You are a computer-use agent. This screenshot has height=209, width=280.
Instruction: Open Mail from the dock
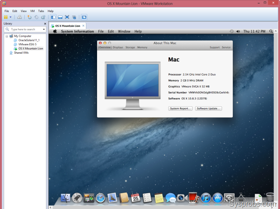click(x=112, y=198)
